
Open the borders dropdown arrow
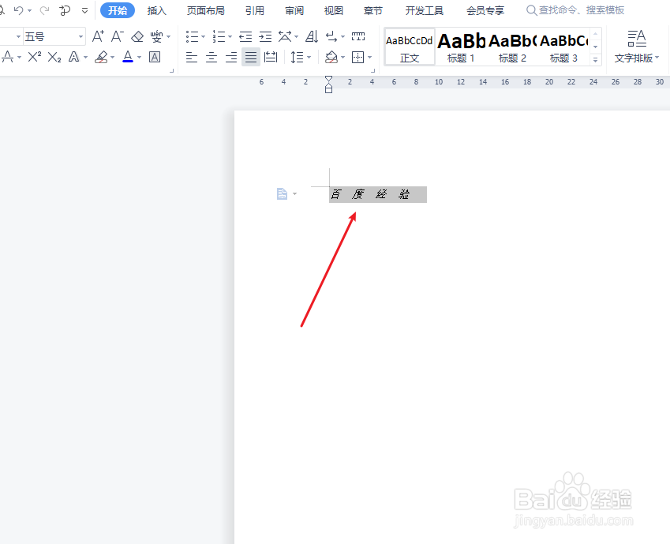[x=369, y=57]
